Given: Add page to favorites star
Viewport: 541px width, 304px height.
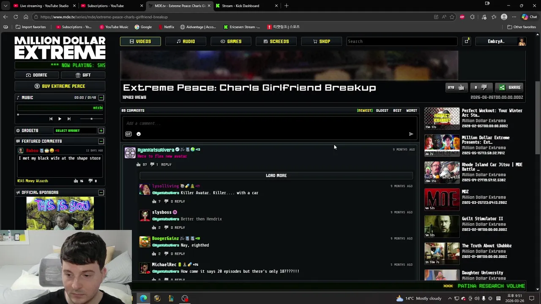Looking at the screenshot, I should coord(452,17).
